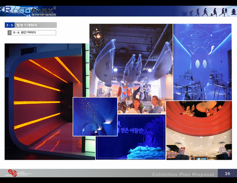Click the starry blue cave image
This screenshot has height=183, width=237.
(95, 117)
